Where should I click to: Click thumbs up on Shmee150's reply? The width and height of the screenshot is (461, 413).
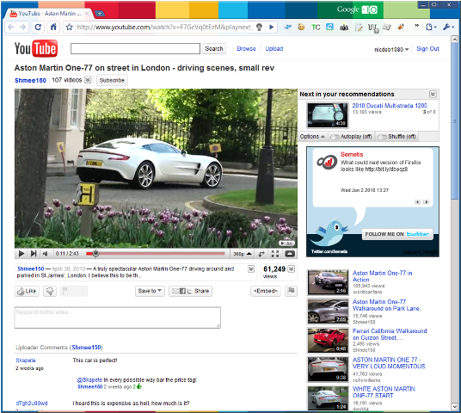click(x=139, y=386)
